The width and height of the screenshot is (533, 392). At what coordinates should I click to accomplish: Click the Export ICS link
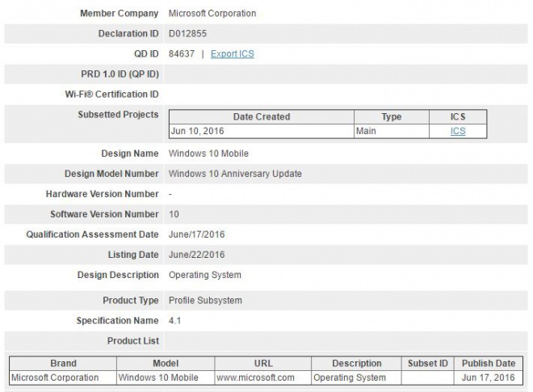(233, 54)
